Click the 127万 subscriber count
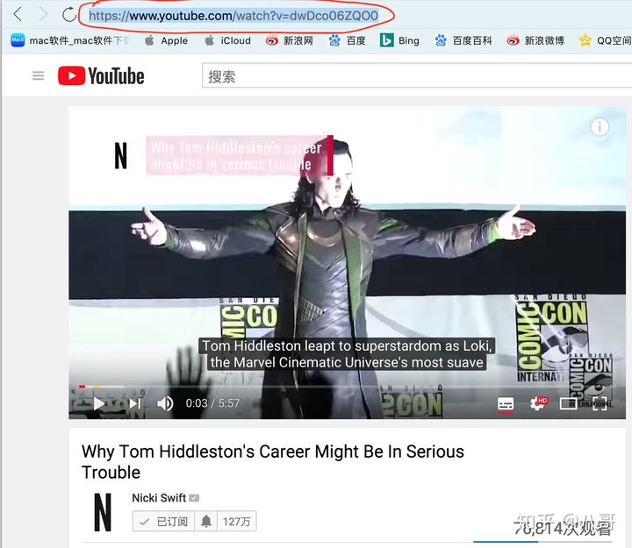The width and height of the screenshot is (632, 548). (237, 522)
